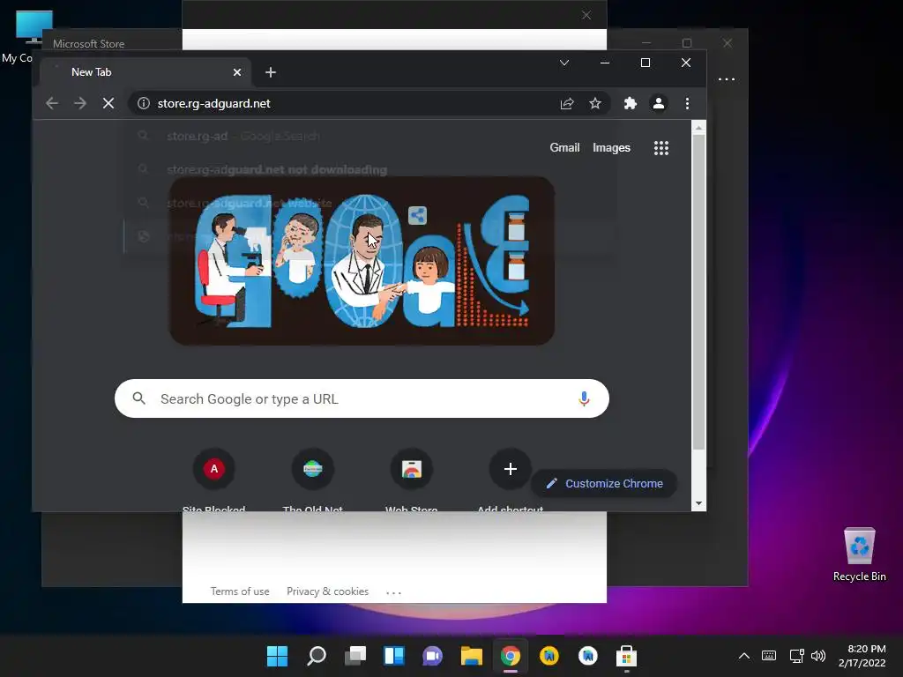The width and height of the screenshot is (903, 677).
Task: Go back using Chrome back arrow
Action: click(x=52, y=104)
